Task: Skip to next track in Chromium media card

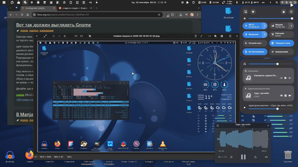Action: tap(290, 78)
